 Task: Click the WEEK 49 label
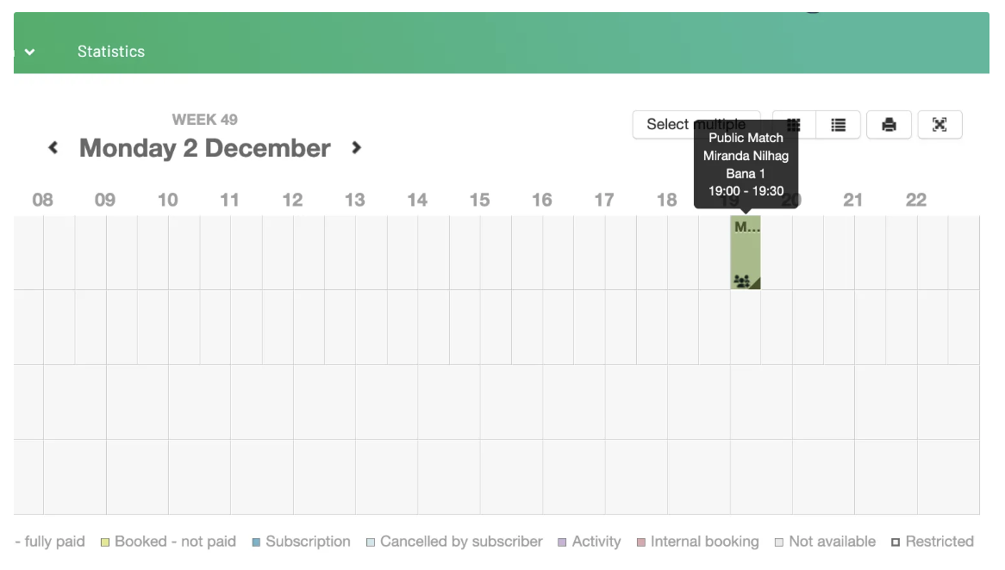pyautogui.click(x=205, y=120)
